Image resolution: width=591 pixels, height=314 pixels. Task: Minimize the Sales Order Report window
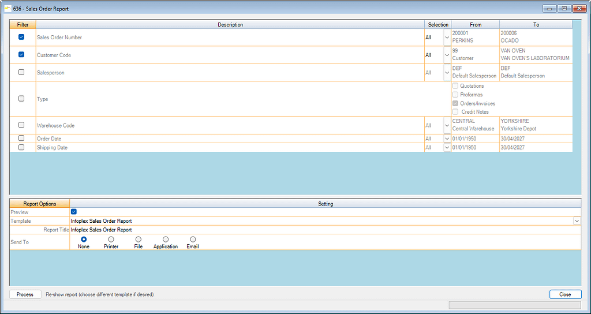(549, 8)
